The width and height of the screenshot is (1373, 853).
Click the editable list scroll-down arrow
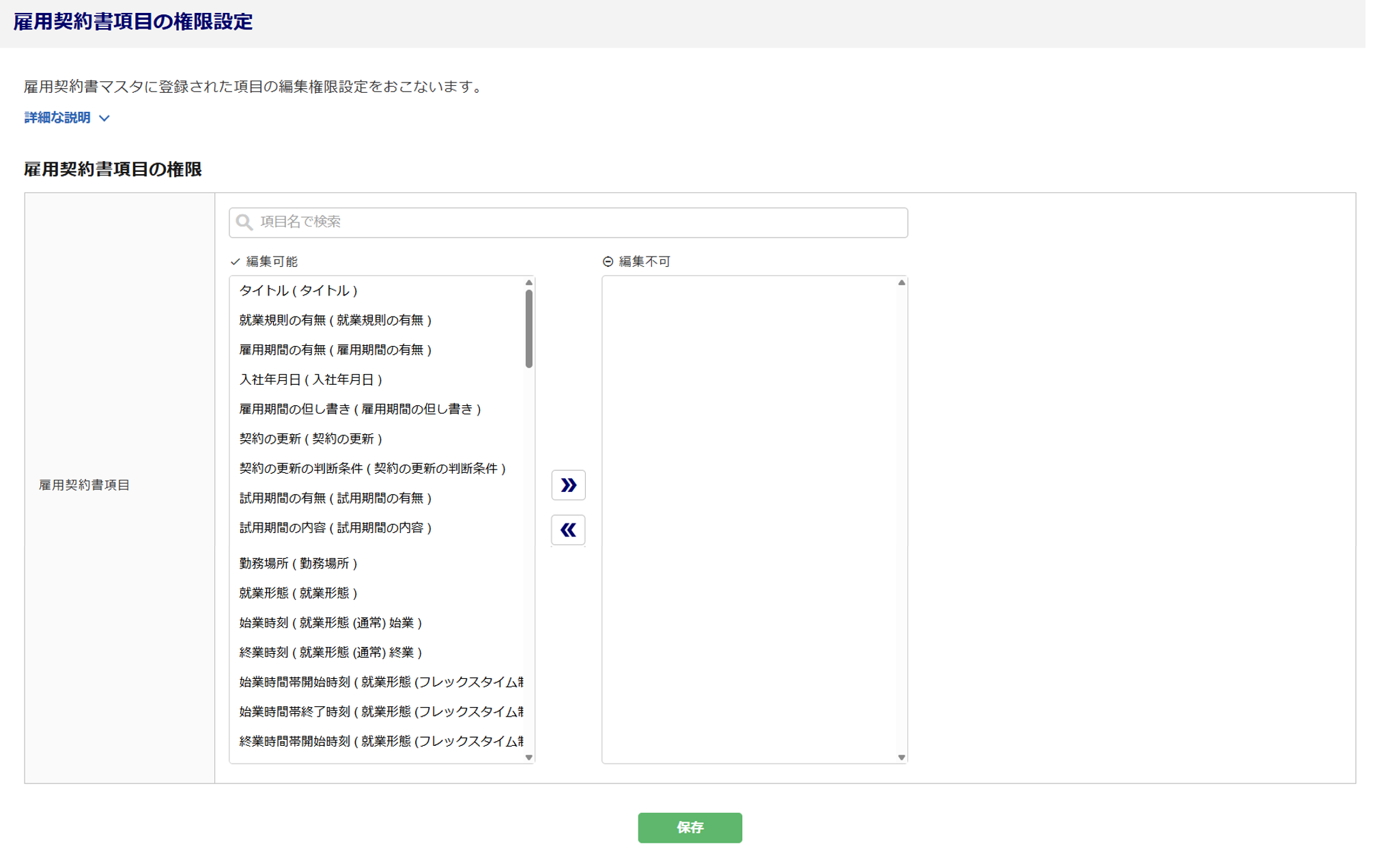[x=529, y=757]
